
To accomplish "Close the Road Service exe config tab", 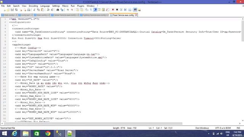I will click(136, 15).
